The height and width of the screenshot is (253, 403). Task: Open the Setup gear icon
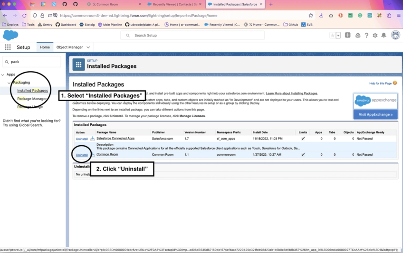coord(375,36)
